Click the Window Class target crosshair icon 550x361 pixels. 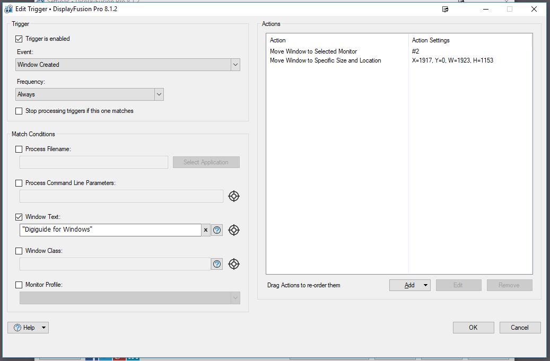(x=234, y=264)
